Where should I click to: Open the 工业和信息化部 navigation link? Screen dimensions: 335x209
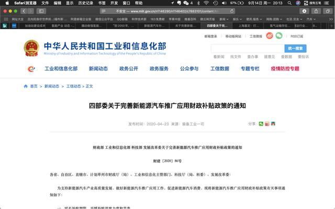click(x=61, y=68)
